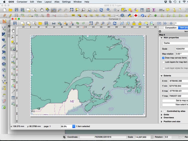The height and width of the screenshot is (141, 188).
Task: Open the Edit menu
Action: click(x=32, y=2)
